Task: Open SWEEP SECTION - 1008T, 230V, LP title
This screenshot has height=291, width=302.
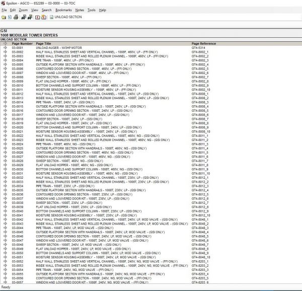Action: coord(69,203)
